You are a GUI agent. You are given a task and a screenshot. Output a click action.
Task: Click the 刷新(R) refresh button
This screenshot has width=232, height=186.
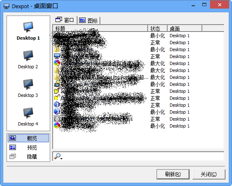pos(173,174)
